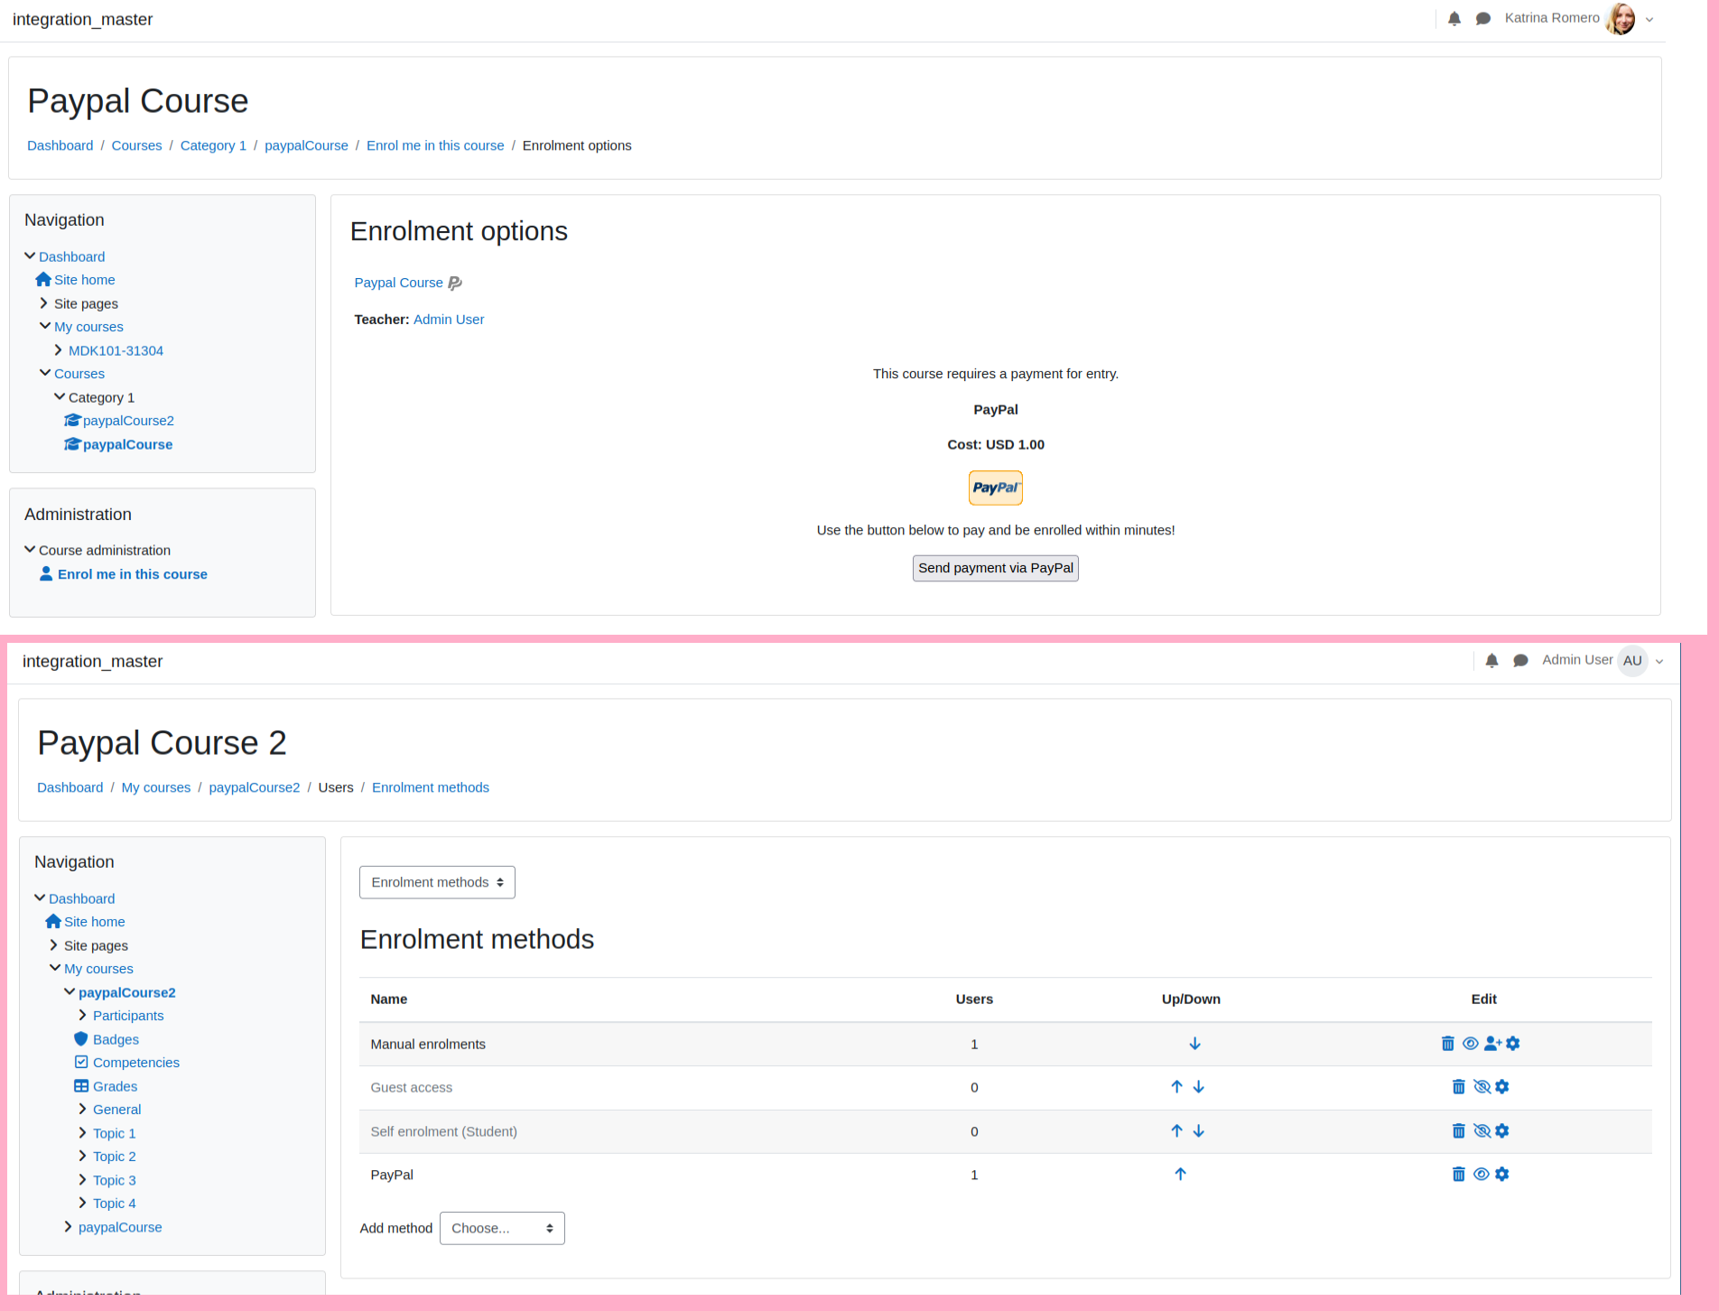The width and height of the screenshot is (1719, 1311).
Task: Open Participants in lower navigation tree
Action: (x=128, y=1016)
